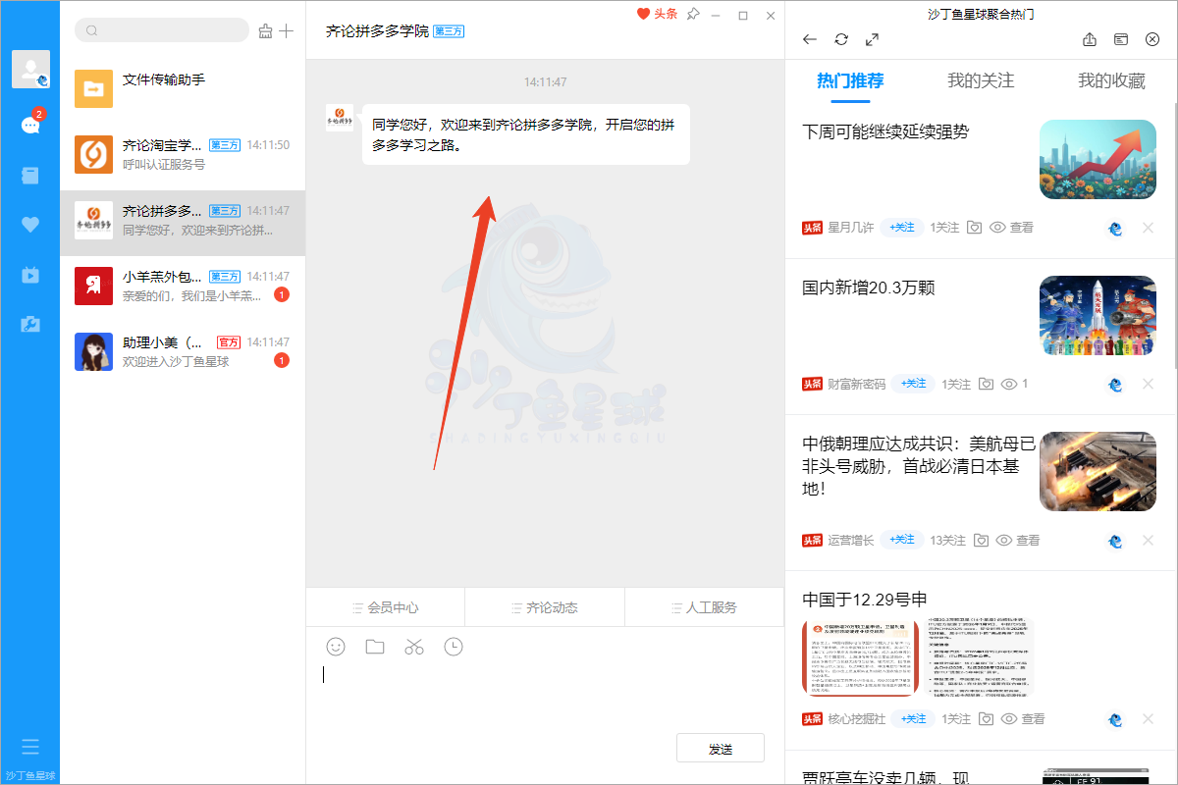Expand the right panel to full screen

[x=872, y=39]
